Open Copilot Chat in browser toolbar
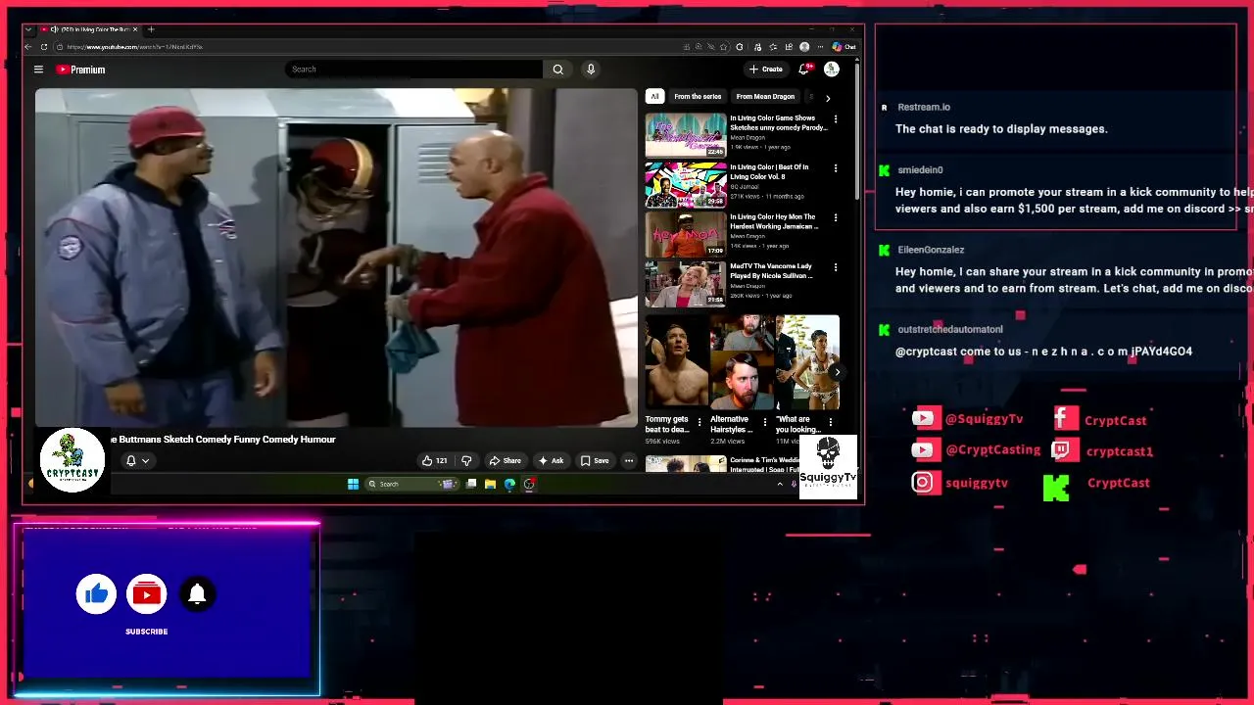Screen dimensions: 1254x705 [844, 46]
